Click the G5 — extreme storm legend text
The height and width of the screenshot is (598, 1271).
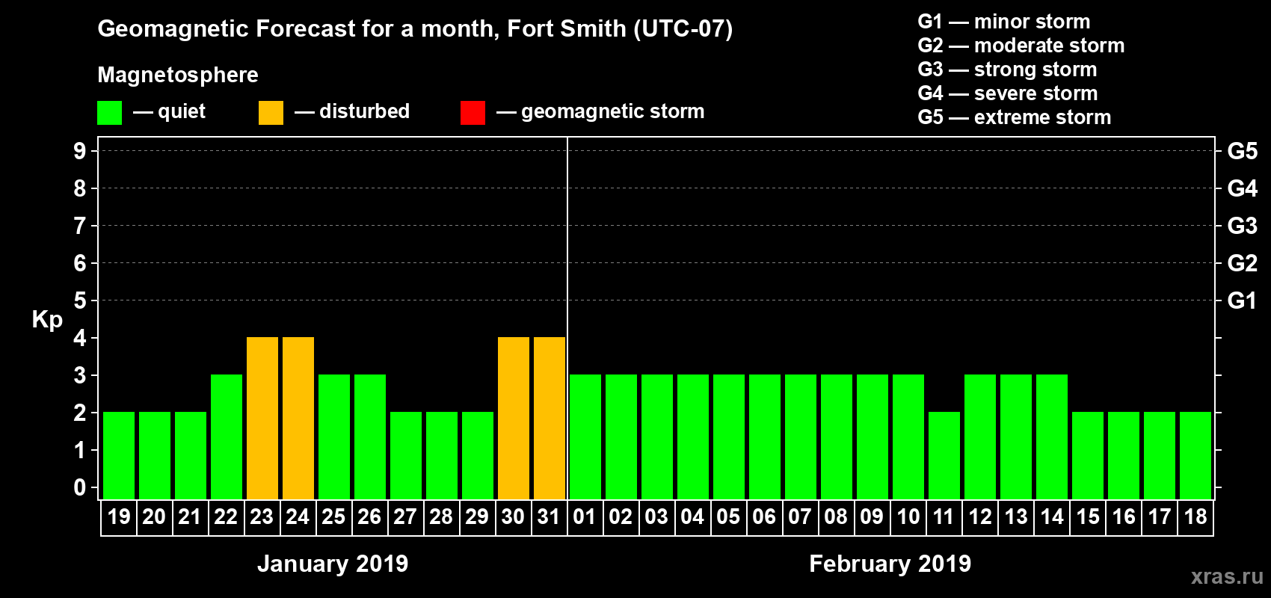(x=1015, y=117)
